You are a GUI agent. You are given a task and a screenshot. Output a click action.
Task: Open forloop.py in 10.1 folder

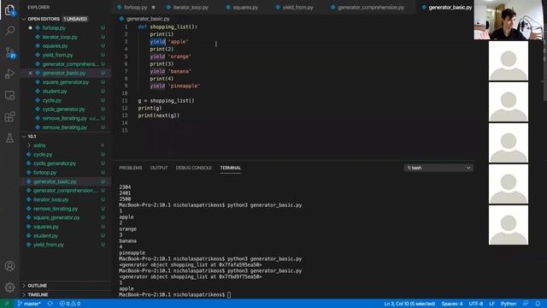[45, 173]
